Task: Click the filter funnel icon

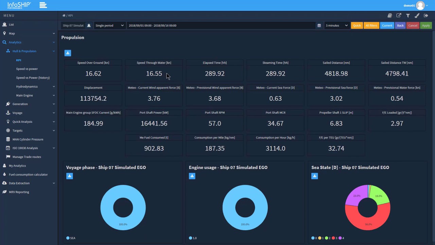Action: [x=408, y=16]
